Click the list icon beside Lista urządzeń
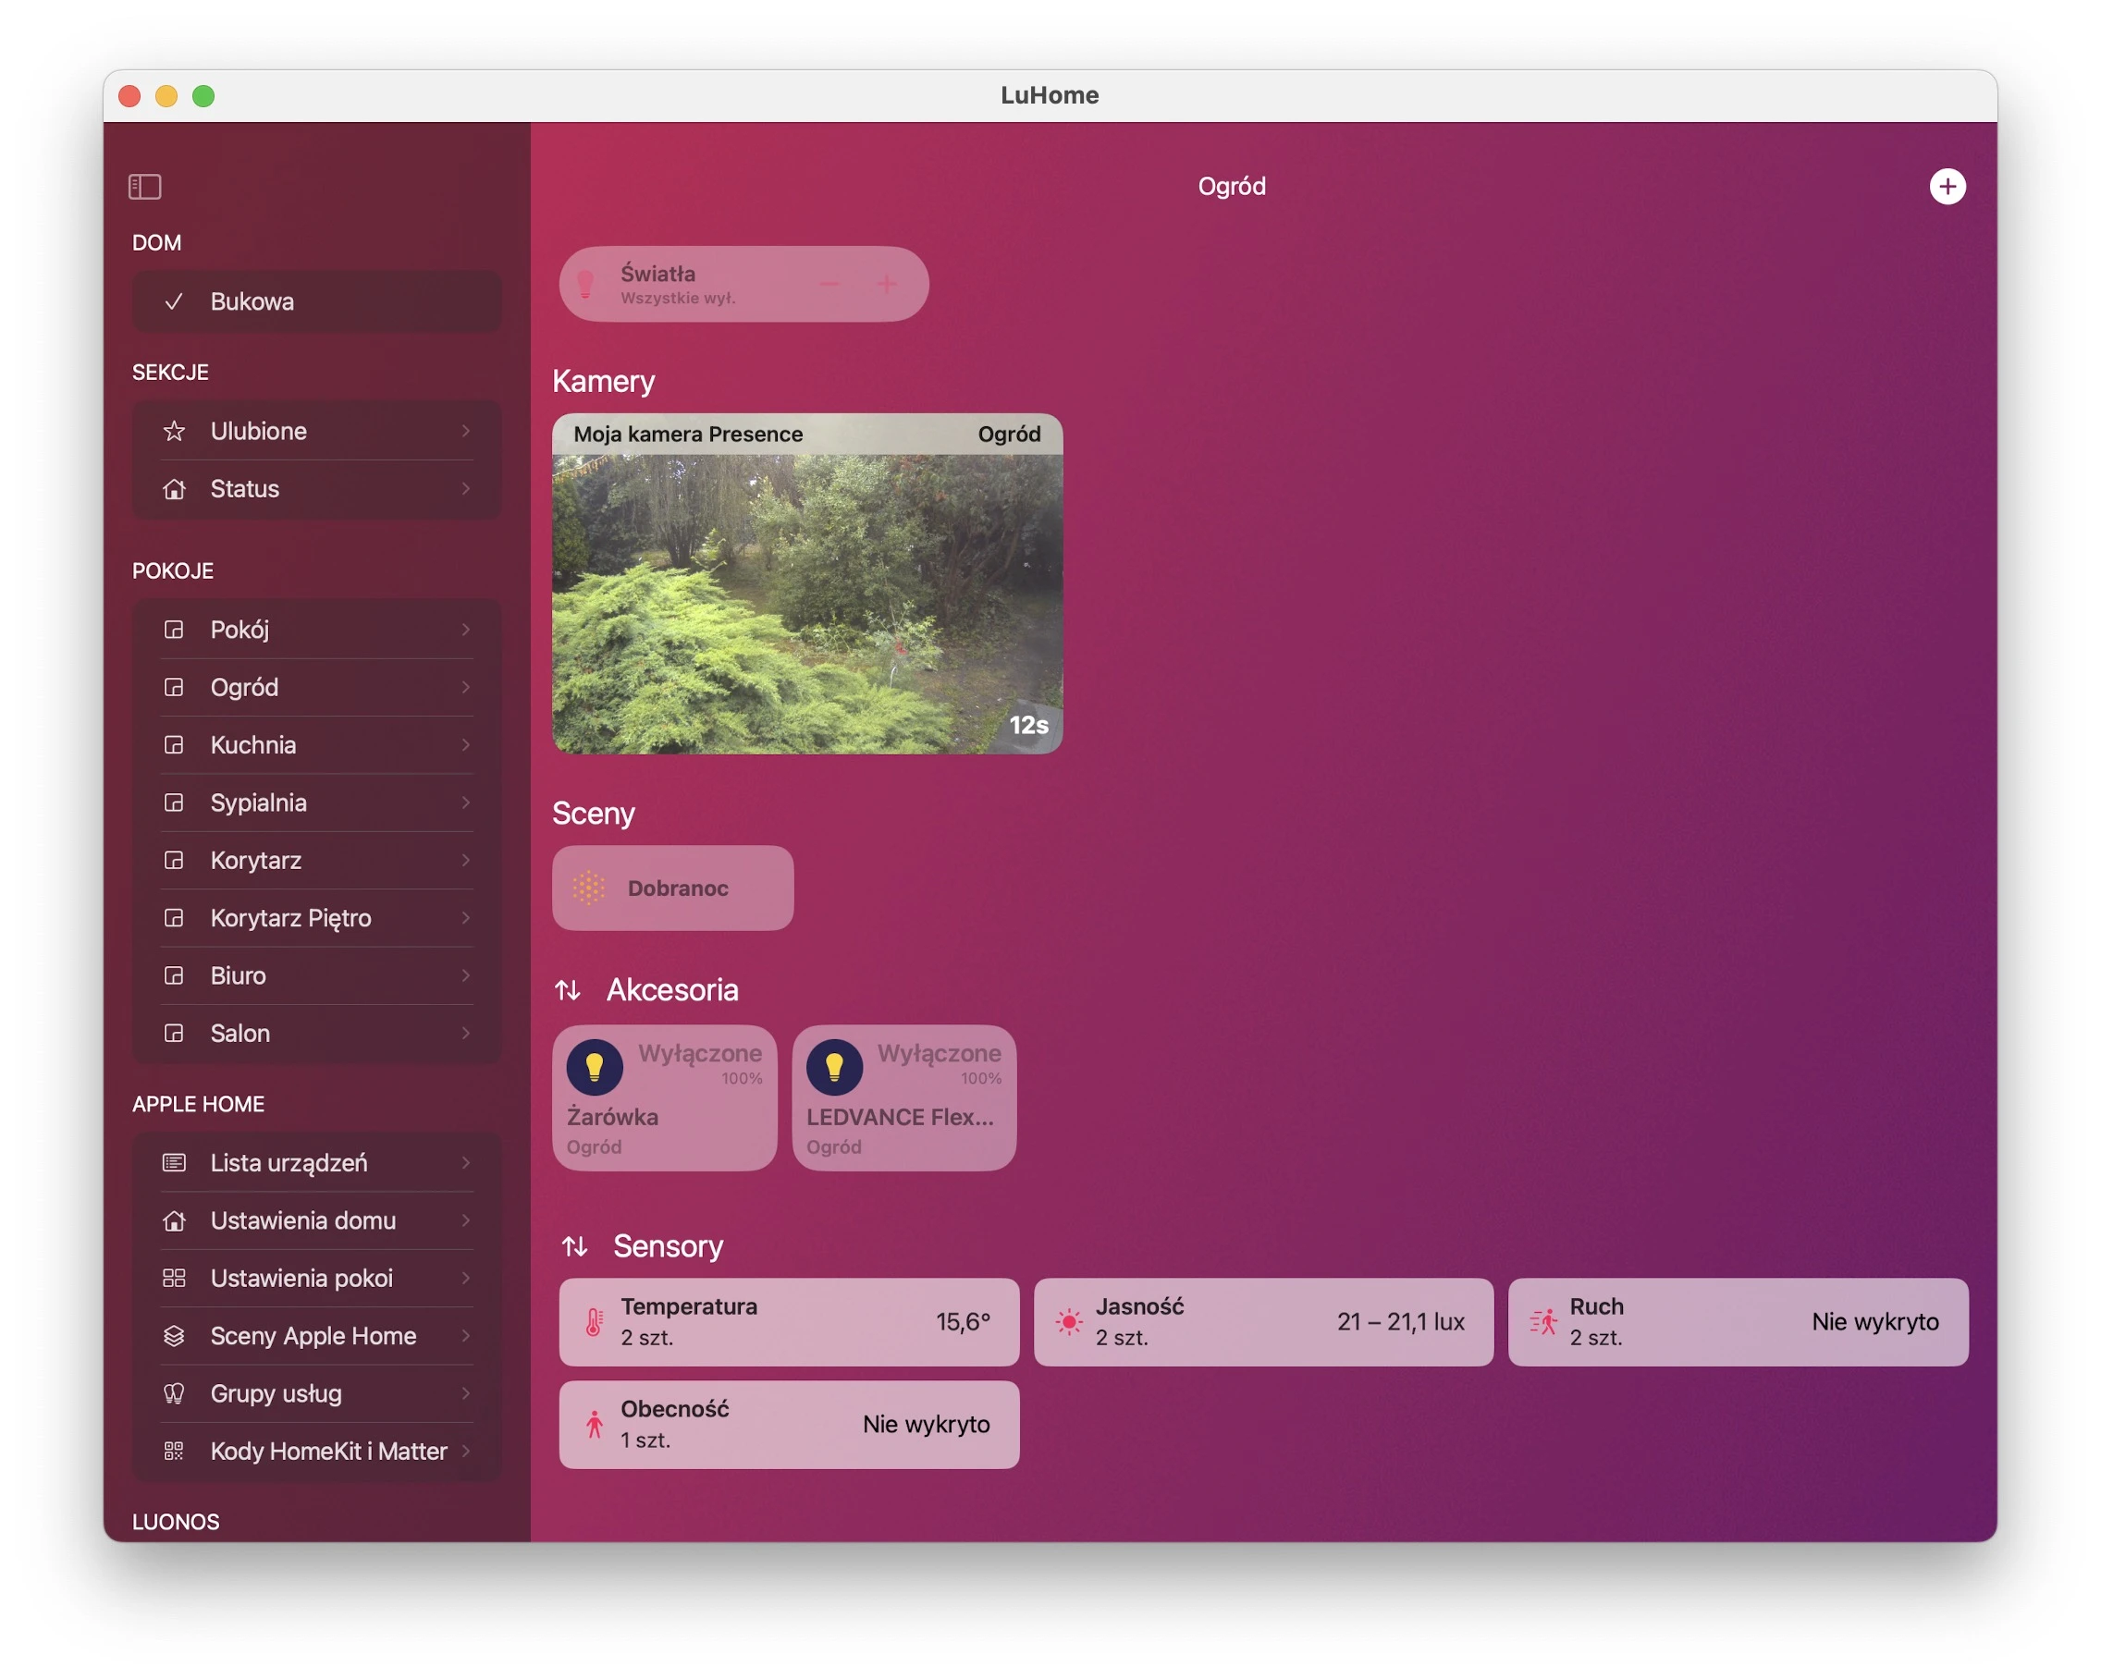This screenshot has width=2101, height=1679. click(174, 1161)
